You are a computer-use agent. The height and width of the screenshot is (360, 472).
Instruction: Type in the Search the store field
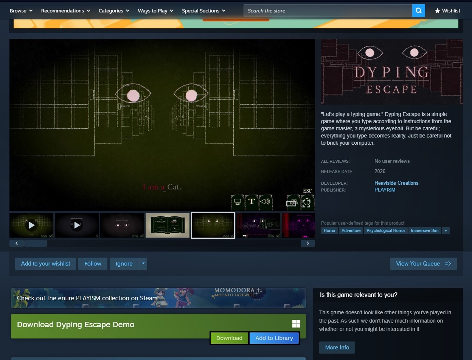[x=328, y=11]
